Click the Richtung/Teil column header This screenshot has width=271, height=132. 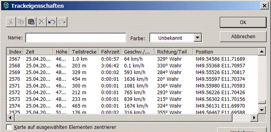tap(174, 52)
